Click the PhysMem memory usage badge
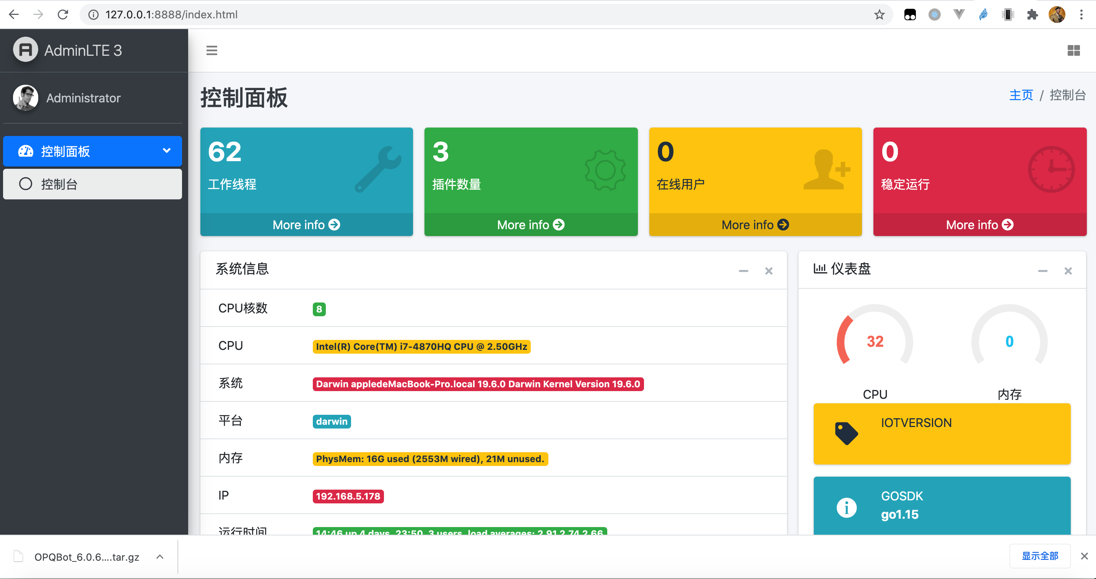This screenshot has width=1096, height=579. 430,459
